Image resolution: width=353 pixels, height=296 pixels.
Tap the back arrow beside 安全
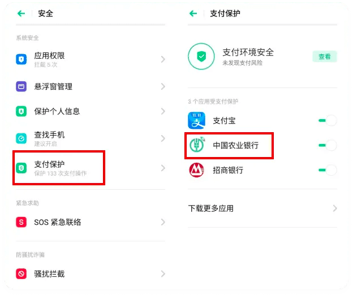(x=21, y=14)
